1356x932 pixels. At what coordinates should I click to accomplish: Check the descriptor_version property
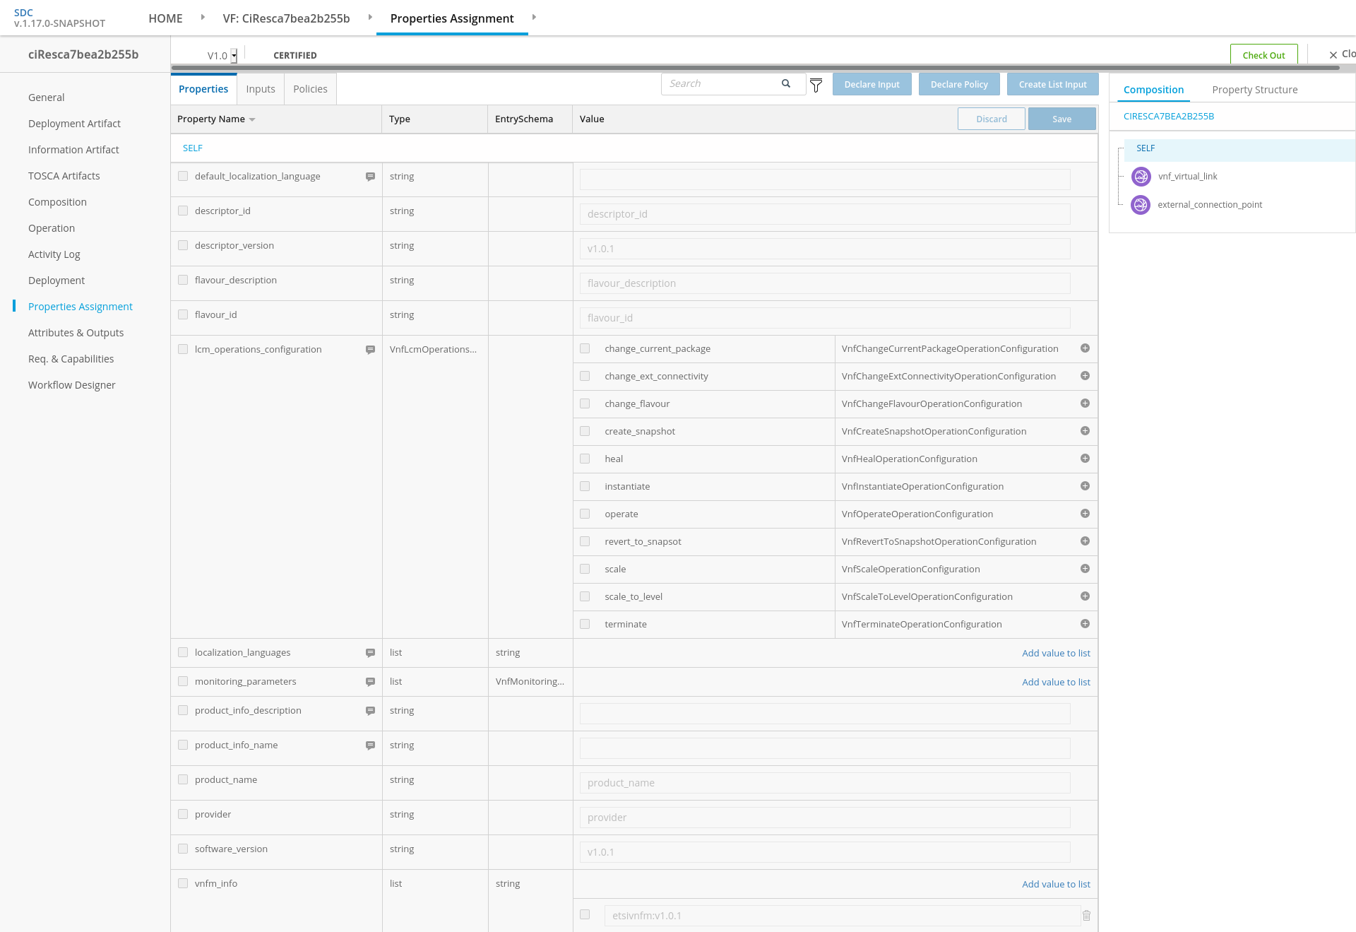(183, 245)
